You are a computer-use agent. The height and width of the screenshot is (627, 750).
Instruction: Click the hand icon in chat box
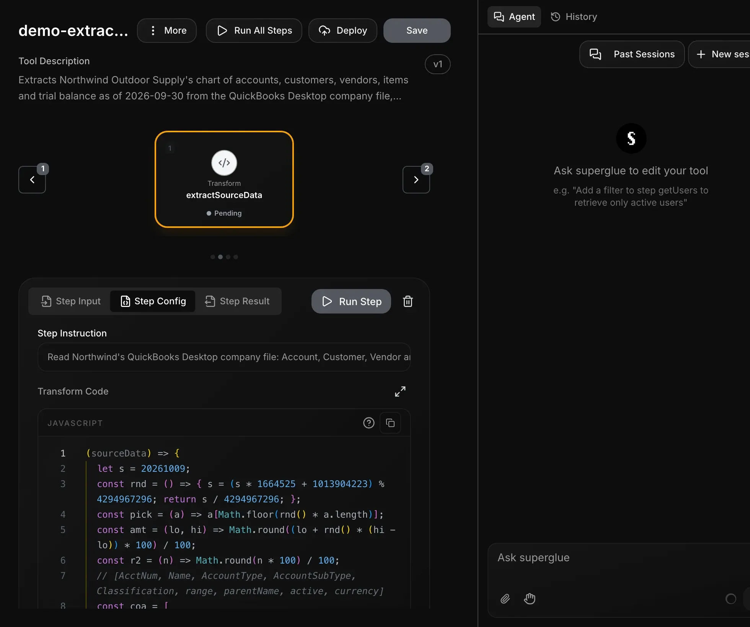530,599
